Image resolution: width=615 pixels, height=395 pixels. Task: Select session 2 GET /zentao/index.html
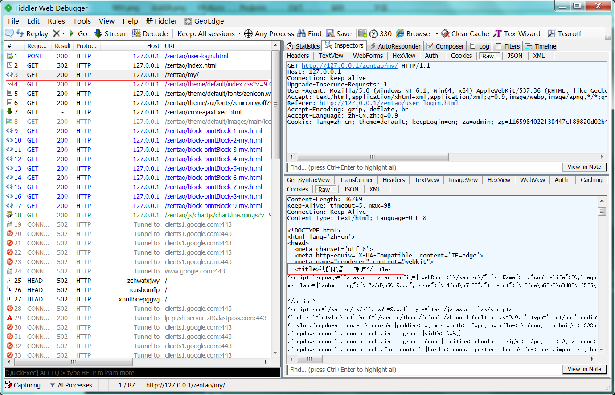point(137,65)
